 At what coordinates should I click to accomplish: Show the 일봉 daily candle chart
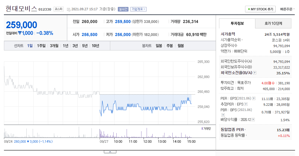(x=159, y=46)
